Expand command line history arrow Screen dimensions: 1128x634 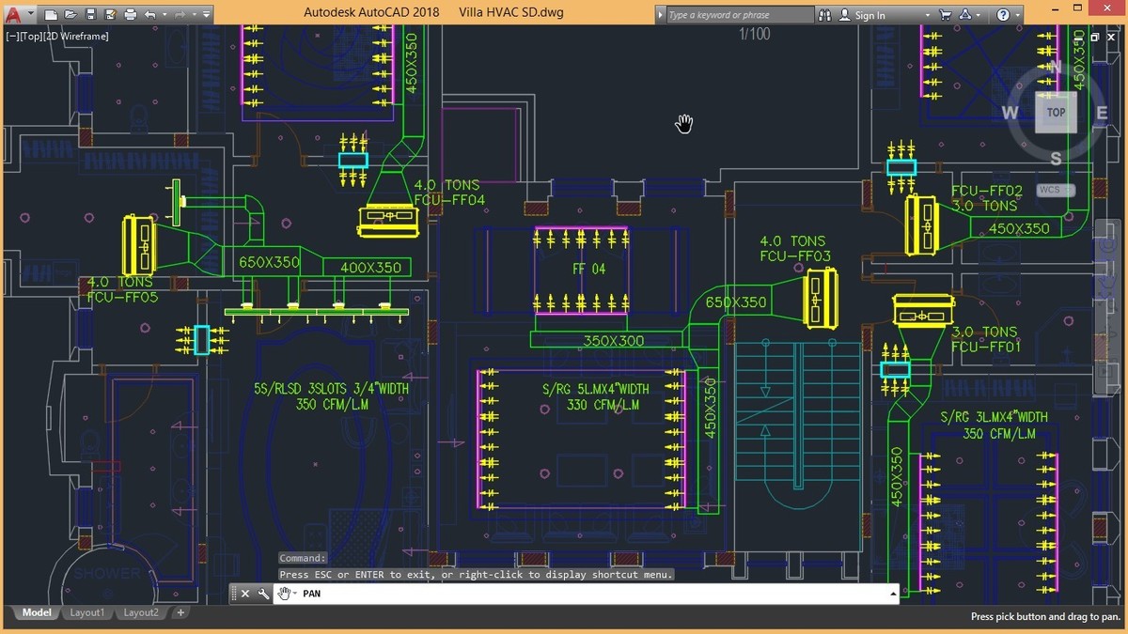click(892, 594)
